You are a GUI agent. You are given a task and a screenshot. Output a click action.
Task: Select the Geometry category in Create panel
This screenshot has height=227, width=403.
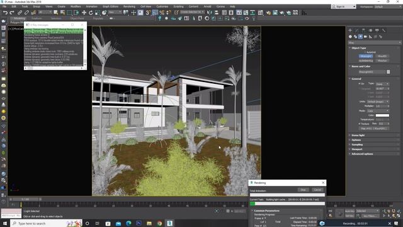[x=350, y=37]
